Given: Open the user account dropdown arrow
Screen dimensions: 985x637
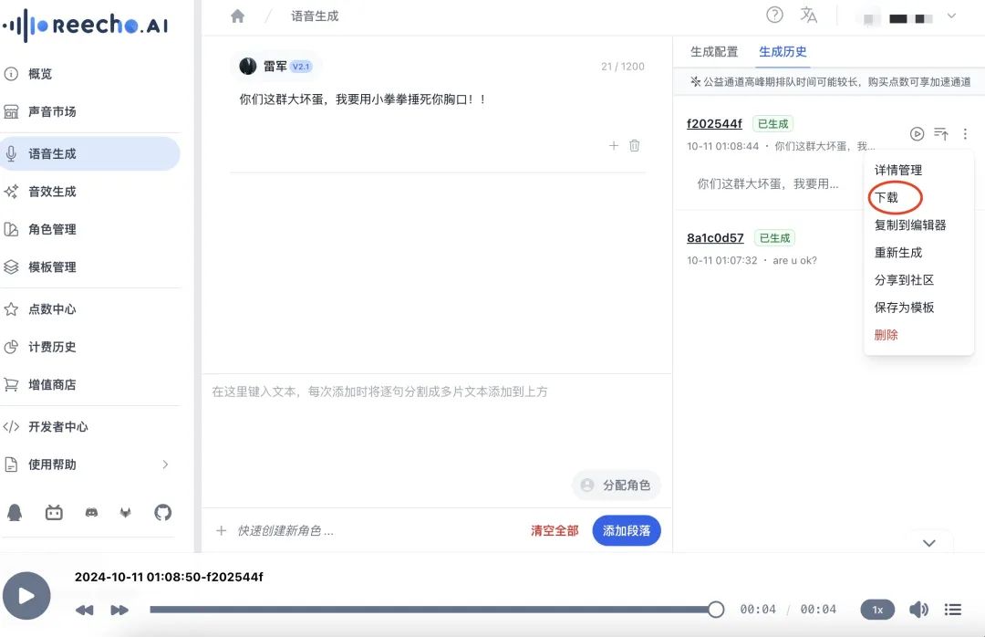Looking at the screenshot, I should [951, 16].
